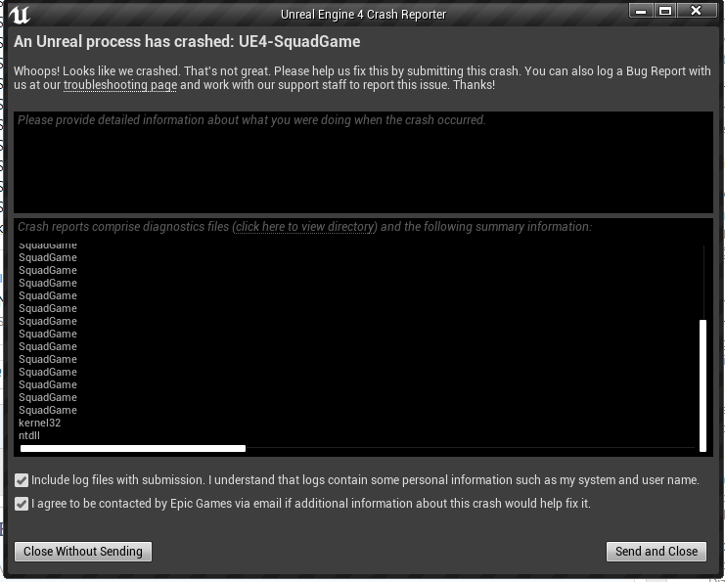Select the ntdll line in call stack
Screen dimensions: 725x582
[x=29, y=435]
